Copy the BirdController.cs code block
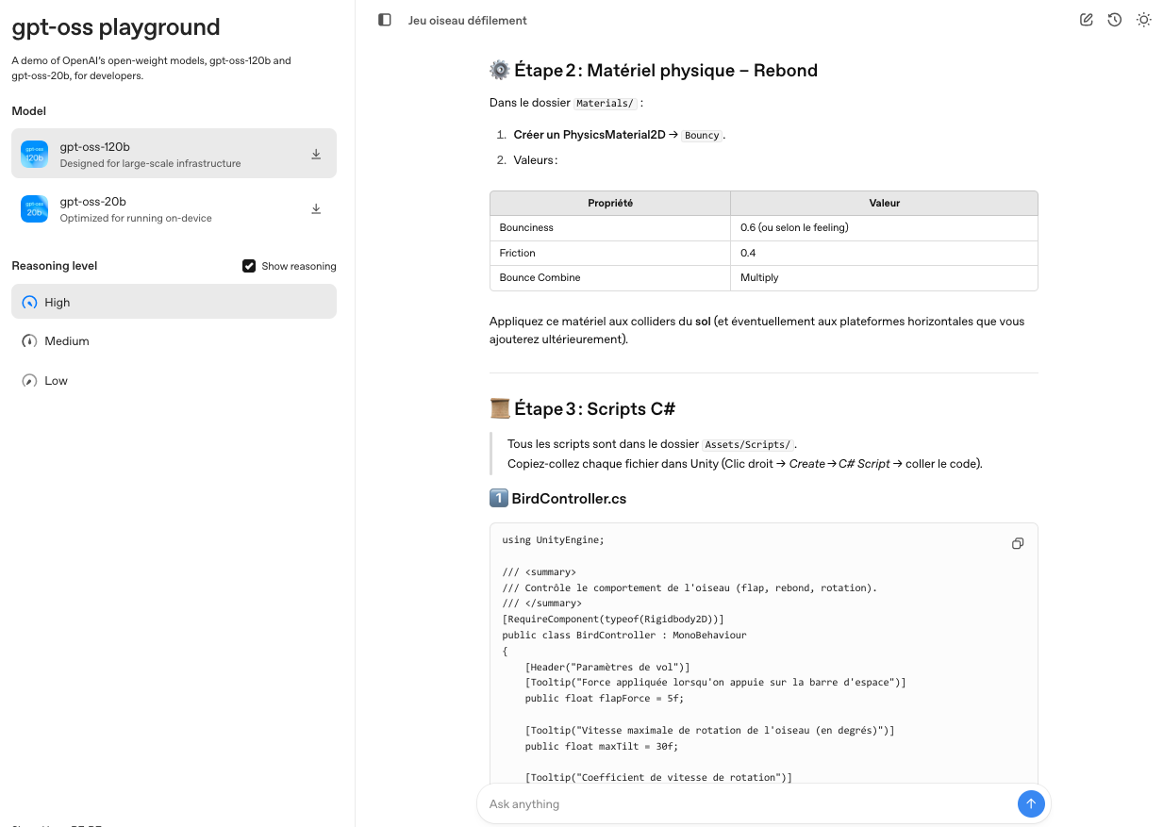Viewport: 1163px width, 827px height. pyautogui.click(x=1018, y=544)
